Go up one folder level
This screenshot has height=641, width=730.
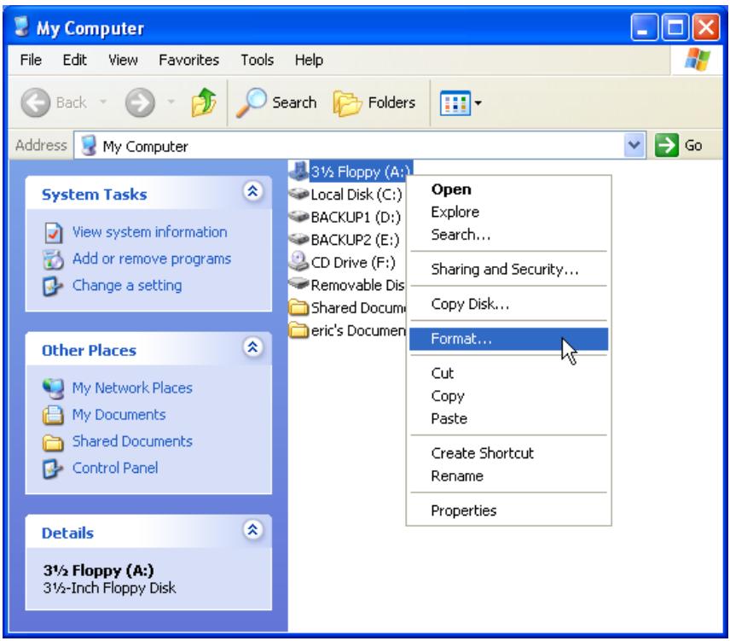coord(204,102)
